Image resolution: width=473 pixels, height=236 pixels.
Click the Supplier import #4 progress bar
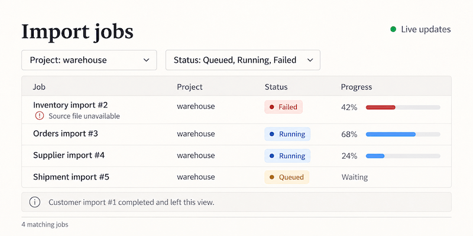(403, 156)
